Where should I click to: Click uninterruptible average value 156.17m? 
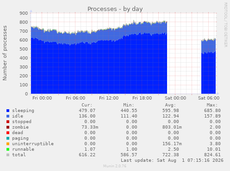point(172,144)
